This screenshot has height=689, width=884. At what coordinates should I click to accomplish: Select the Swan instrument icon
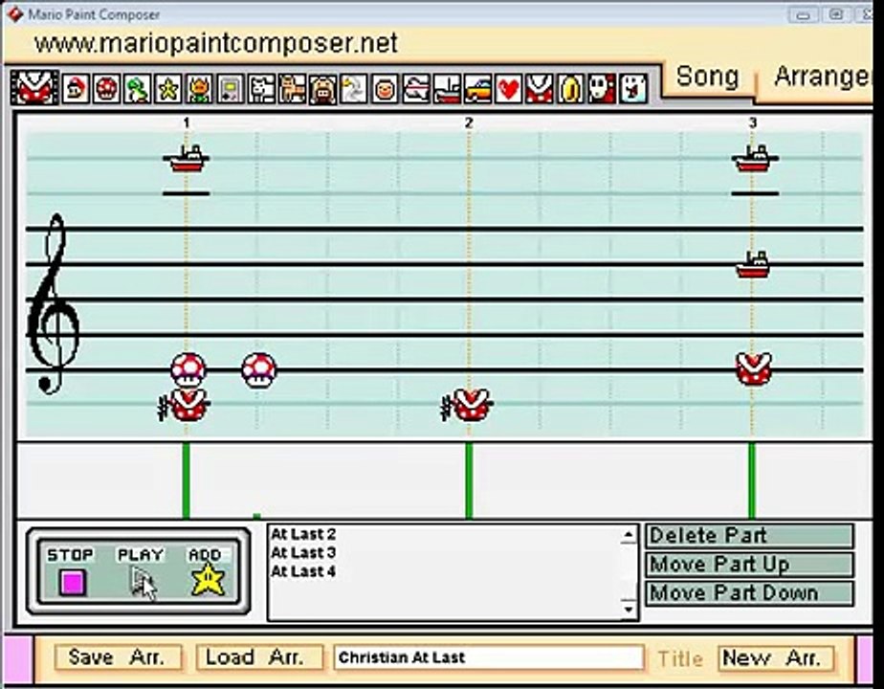(354, 89)
